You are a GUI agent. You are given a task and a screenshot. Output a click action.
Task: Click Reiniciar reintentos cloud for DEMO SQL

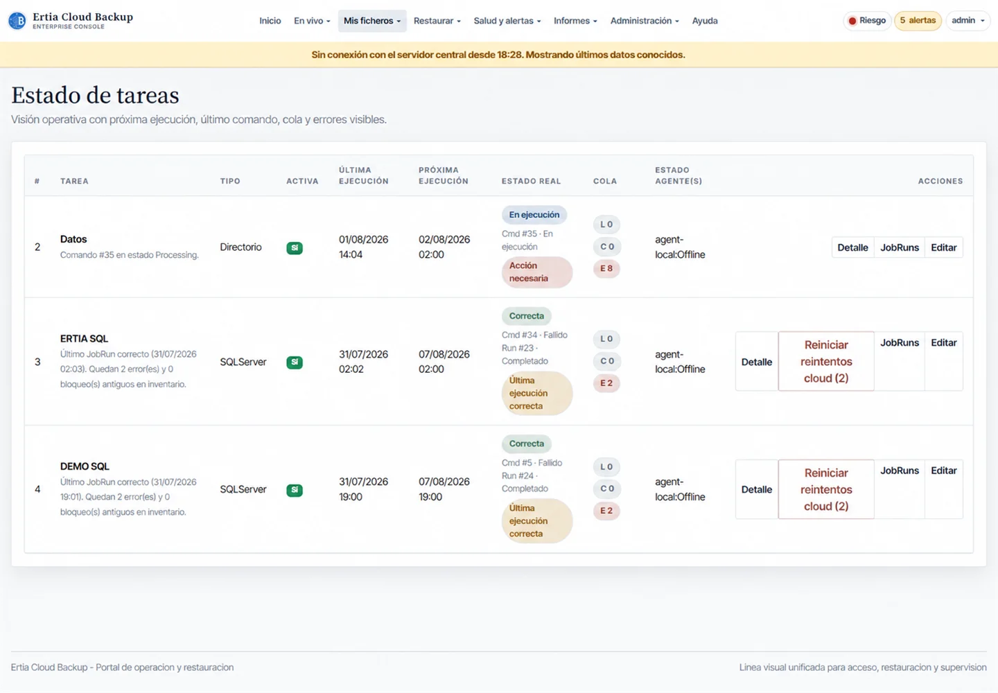826,489
